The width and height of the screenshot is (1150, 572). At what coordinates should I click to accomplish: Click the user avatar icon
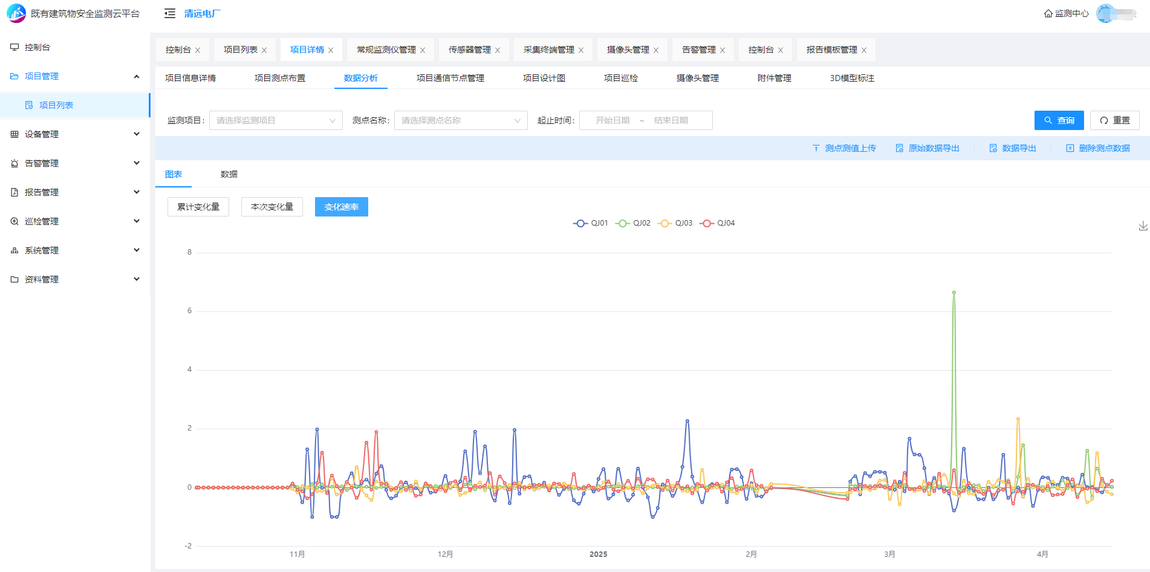click(x=1105, y=13)
